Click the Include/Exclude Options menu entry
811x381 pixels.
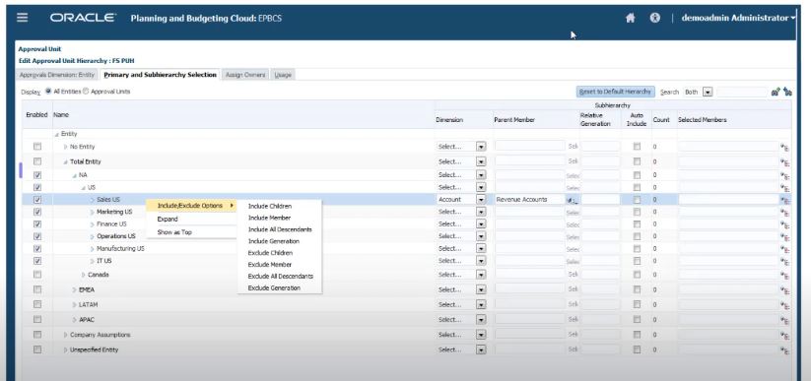click(191, 206)
